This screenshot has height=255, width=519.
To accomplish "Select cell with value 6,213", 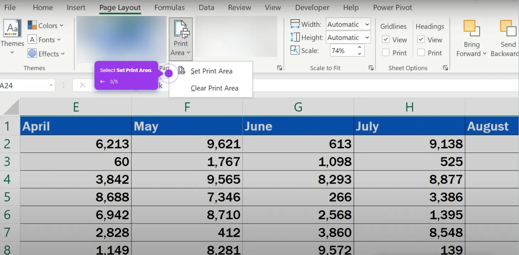I will (x=76, y=144).
